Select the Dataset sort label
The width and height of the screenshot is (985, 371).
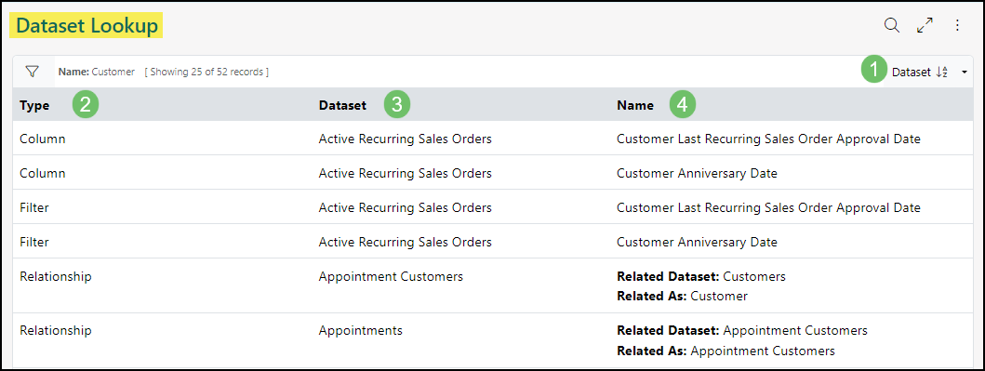911,73
